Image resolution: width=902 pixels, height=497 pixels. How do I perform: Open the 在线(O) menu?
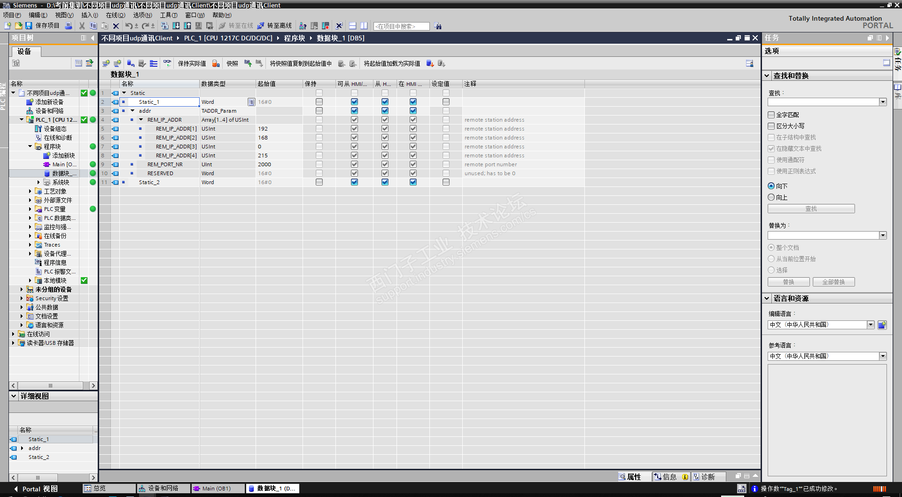(x=116, y=15)
